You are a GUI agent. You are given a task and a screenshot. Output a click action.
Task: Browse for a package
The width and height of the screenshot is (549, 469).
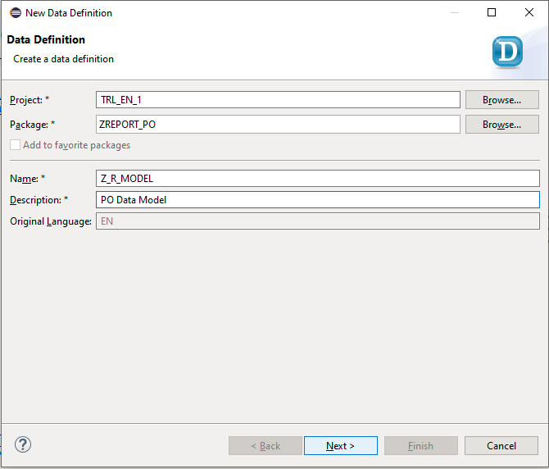click(501, 125)
